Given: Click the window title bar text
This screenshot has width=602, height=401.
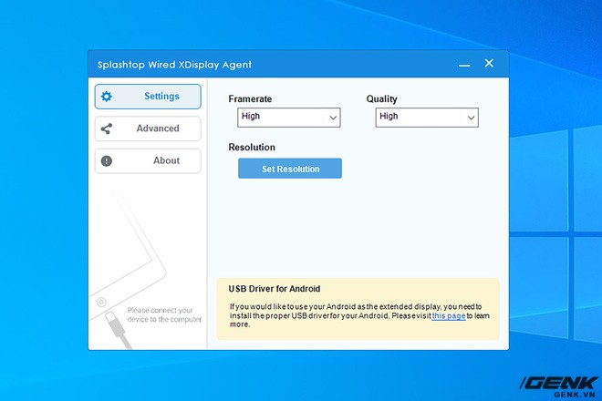Looking at the screenshot, I should (174, 65).
